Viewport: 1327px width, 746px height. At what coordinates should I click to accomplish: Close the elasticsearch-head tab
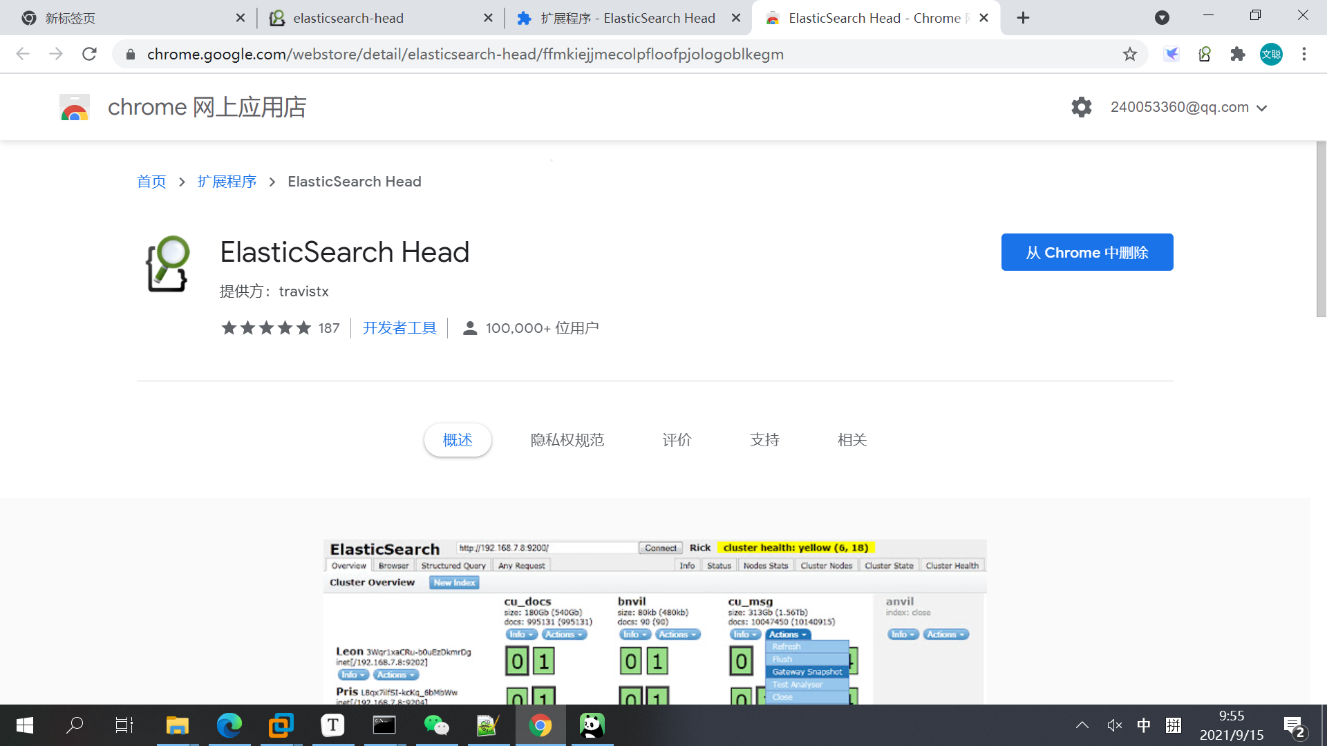click(489, 18)
